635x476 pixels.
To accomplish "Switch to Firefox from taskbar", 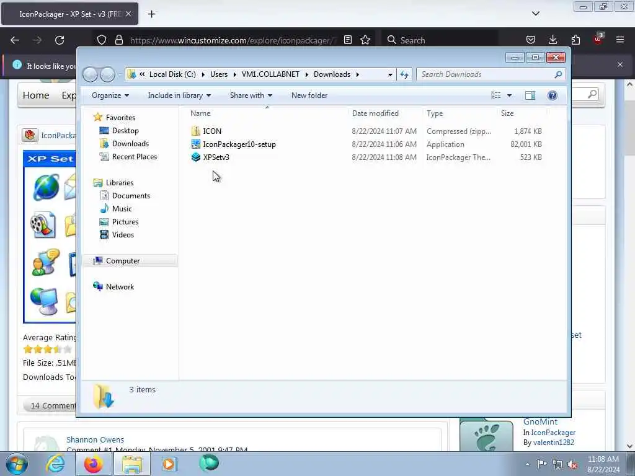I will click(93, 464).
